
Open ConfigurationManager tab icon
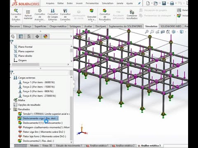coord(29,37)
